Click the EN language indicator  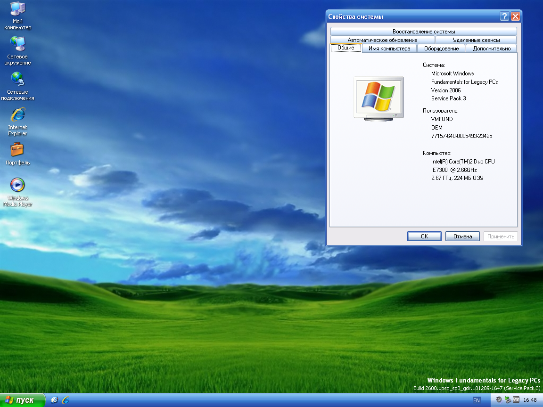point(477,400)
